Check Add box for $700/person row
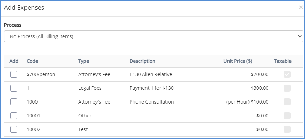 click(x=14, y=74)
